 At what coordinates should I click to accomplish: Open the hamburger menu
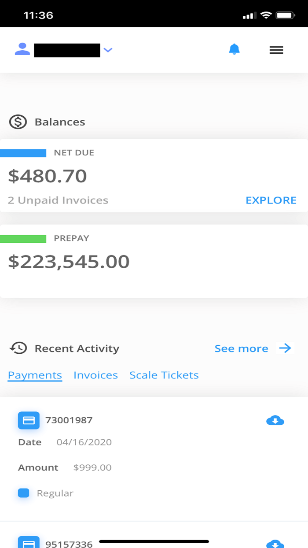click(x=276, y=50)
